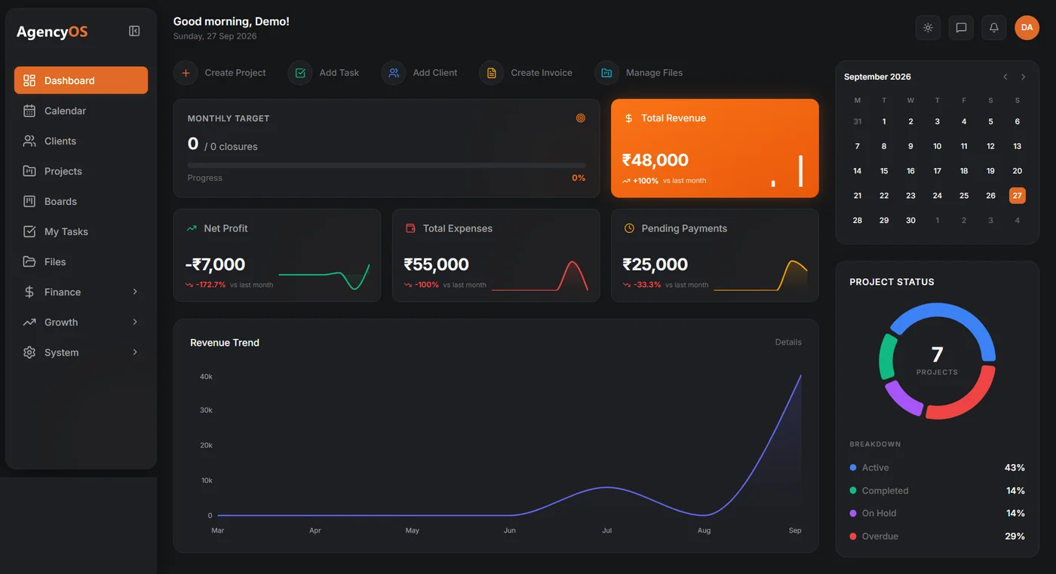Click the blue Active legend dot

853,468
